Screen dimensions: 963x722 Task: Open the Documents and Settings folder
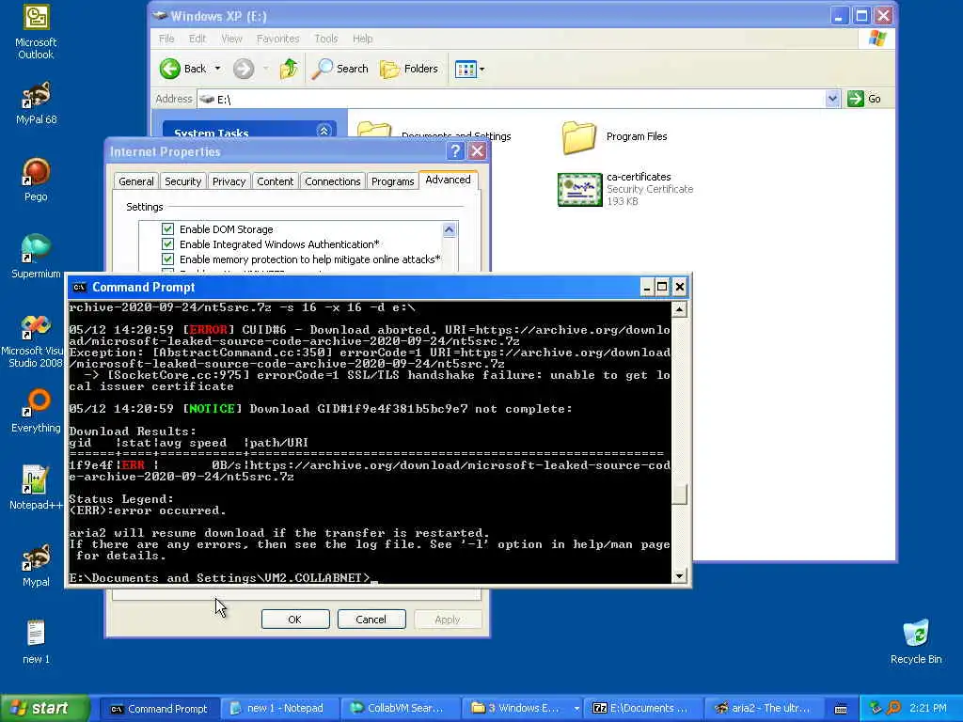(434, 132)
